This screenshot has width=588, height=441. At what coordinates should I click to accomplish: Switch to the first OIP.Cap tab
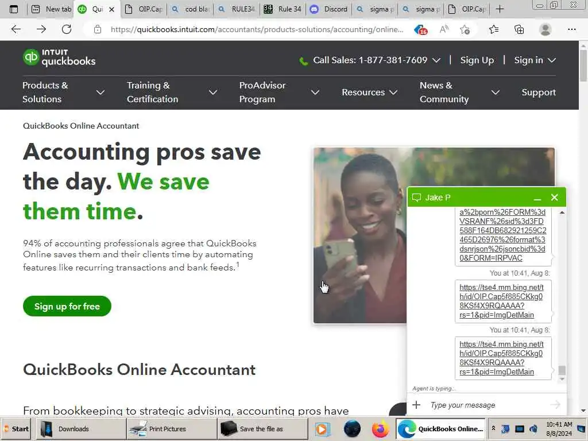tap(144, 9)
